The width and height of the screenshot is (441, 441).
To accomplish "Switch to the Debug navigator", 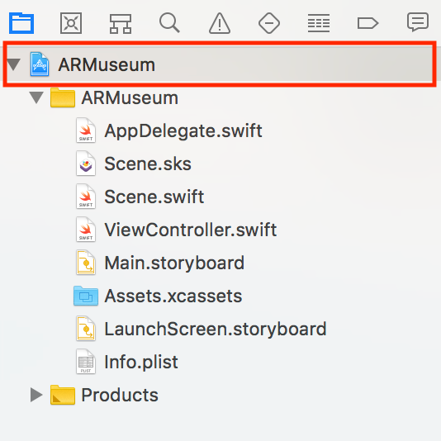I will tap(319, 23).
